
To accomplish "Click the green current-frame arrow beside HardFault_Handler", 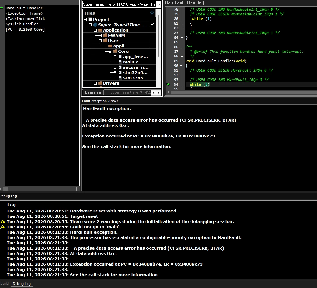I will [x=2, y=8].
